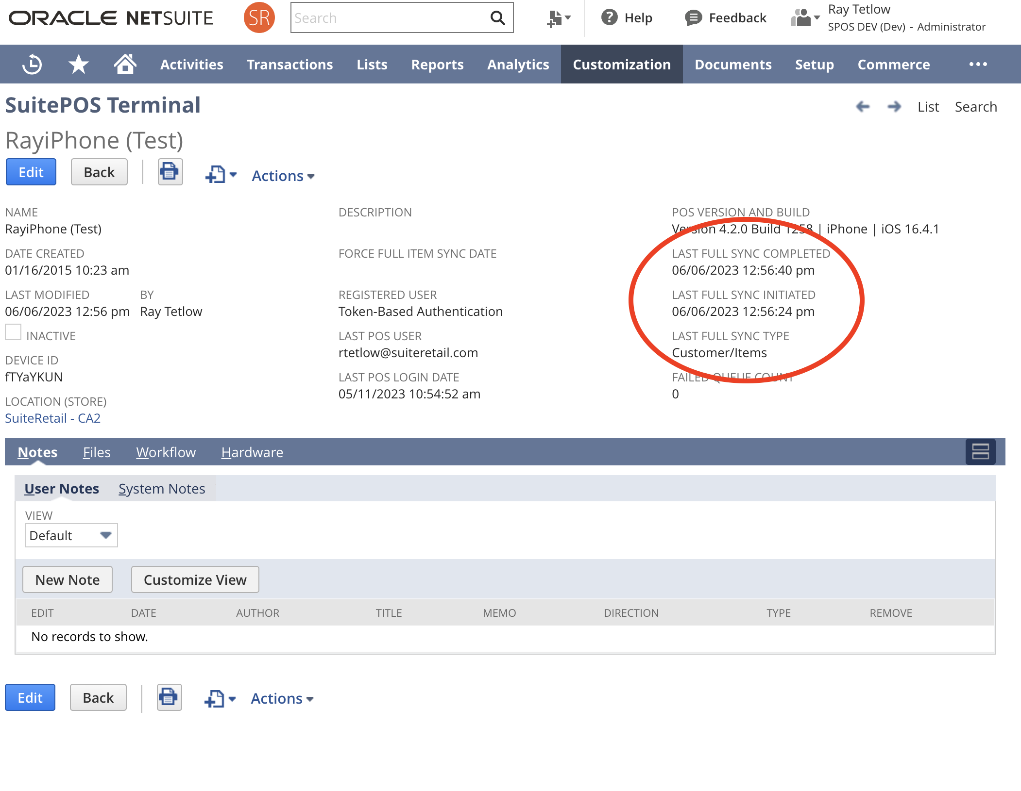Select the rtetlow@suiteretail.com value
This screenshot has width=1021, height=791.
point(408,353)
